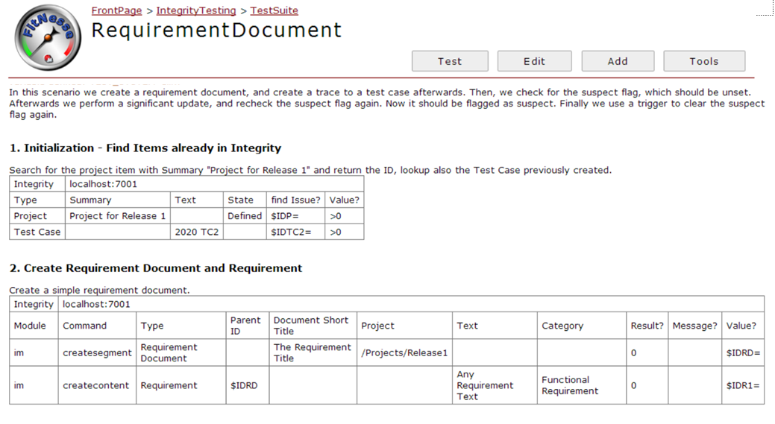
Task: Run the page with the Test button
Action: pos(450,61)
